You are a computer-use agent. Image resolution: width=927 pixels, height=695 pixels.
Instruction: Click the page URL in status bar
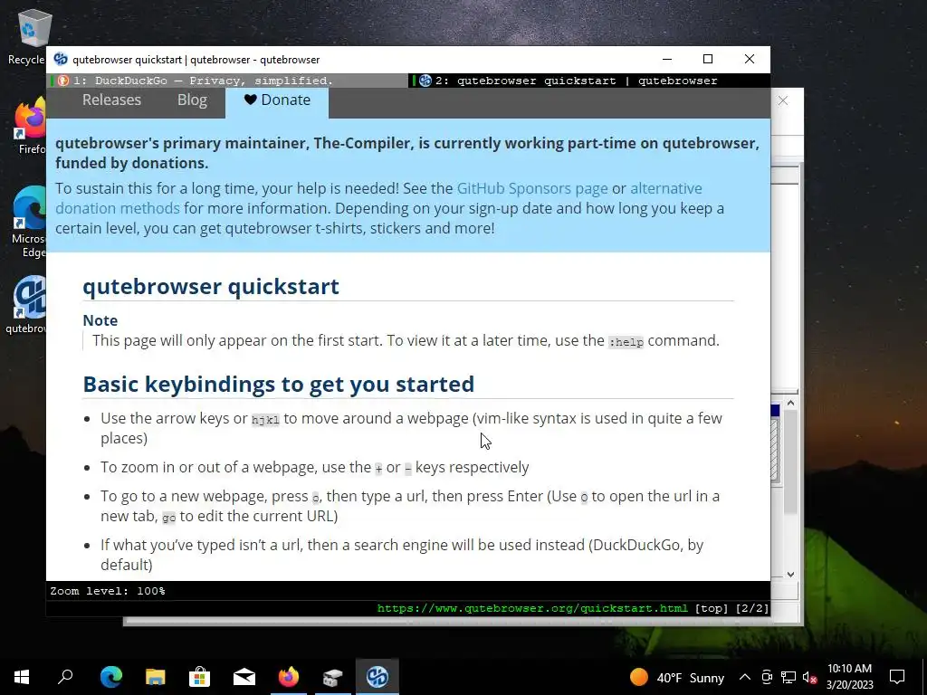tap(532, 608)
